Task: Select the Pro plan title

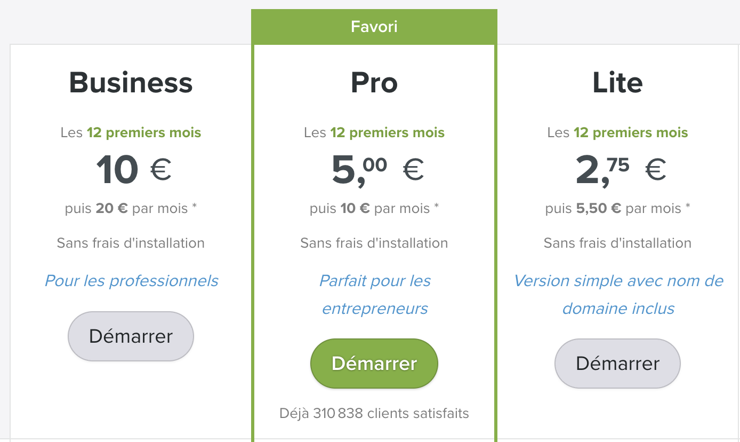Action: (x=374, y=83)
